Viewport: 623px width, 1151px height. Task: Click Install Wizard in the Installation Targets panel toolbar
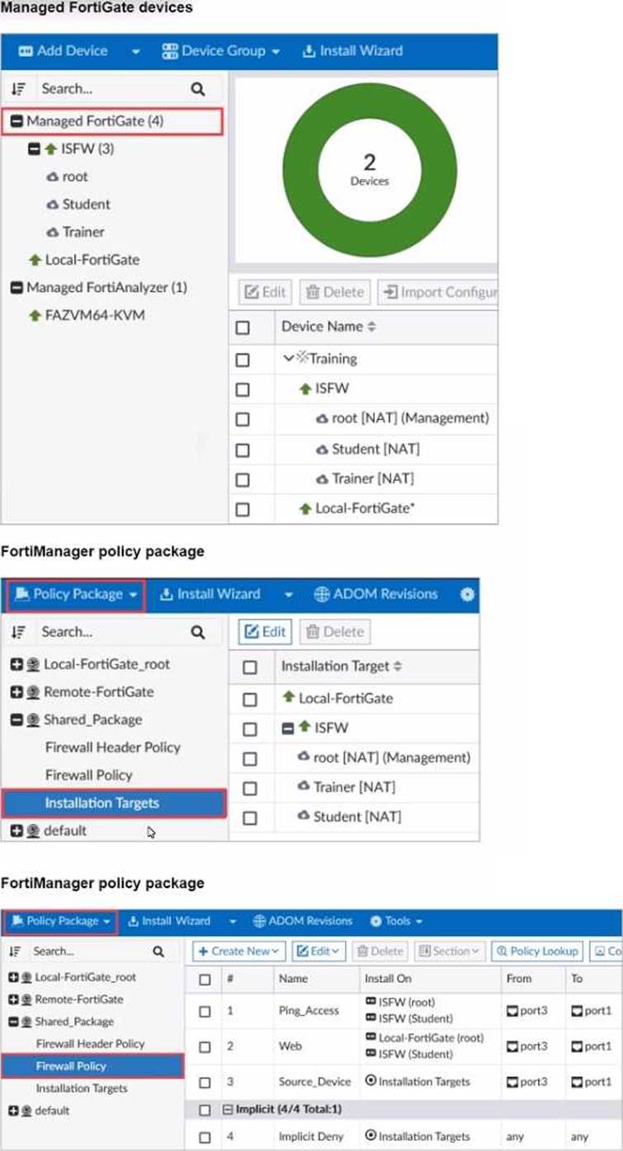click(x=210, y=594)
